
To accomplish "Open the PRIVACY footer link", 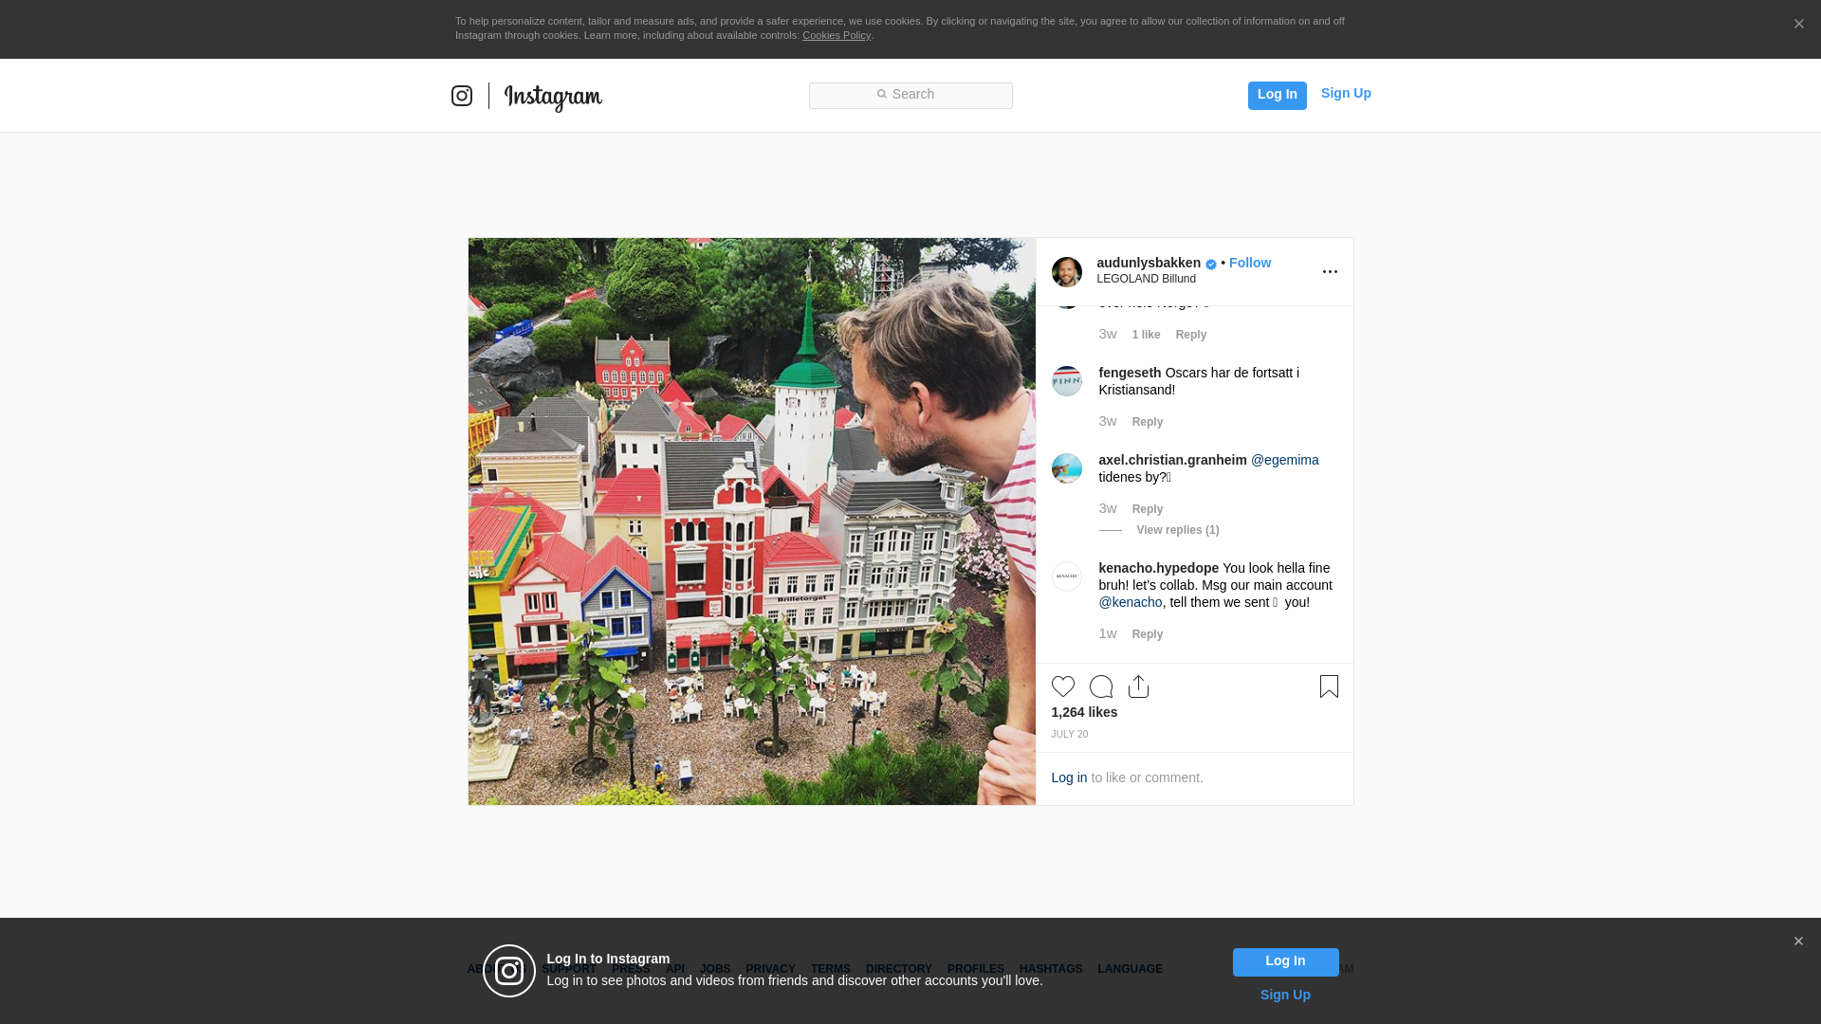I will 770,969.
